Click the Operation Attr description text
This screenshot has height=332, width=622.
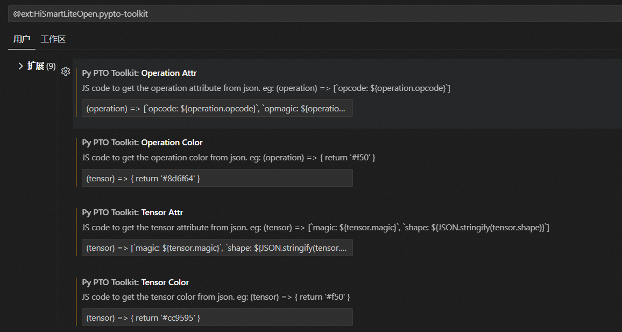(x=266, y=88)
